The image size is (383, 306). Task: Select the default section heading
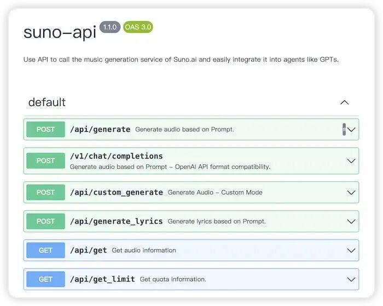coord(47,102)
